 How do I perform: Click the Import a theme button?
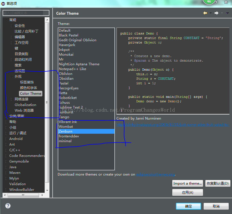pyautogui.click(x=187, y=183)
